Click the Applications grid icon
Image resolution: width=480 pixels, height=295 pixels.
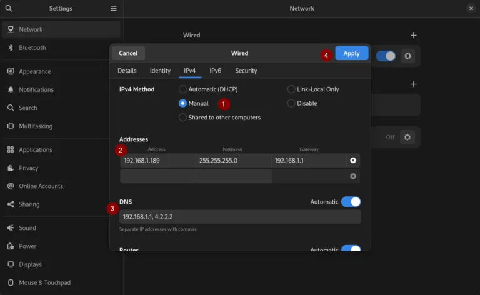[x=11, y=149]
